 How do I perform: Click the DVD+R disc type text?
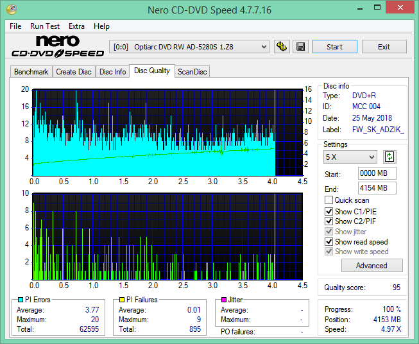tap(364, 96)
